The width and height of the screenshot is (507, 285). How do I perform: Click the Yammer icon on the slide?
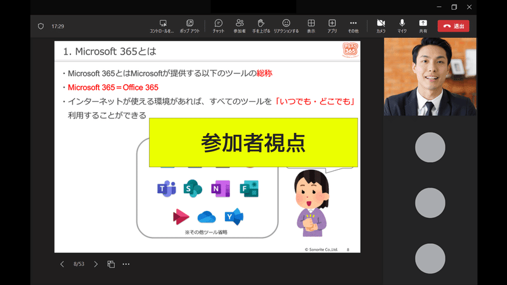pyautogui.click(x=234, y=217)
